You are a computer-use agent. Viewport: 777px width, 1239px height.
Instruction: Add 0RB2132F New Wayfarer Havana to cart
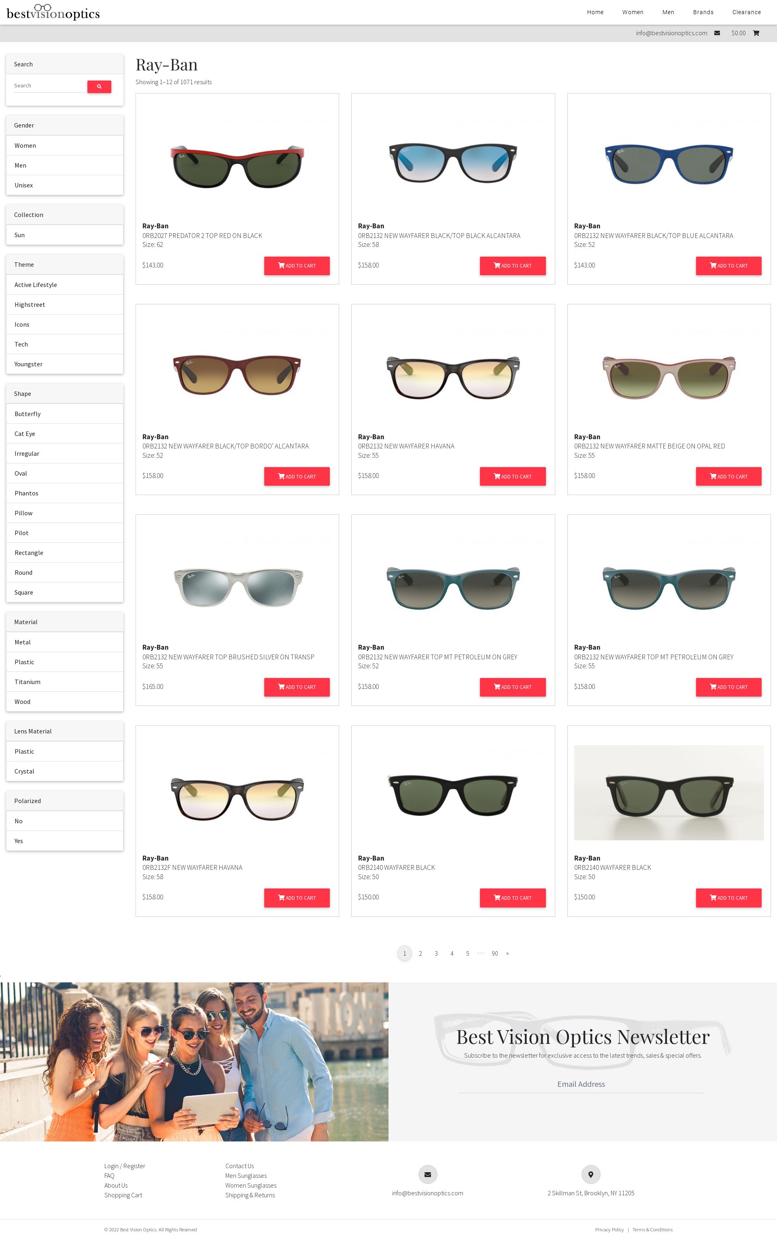click(297, 898)
